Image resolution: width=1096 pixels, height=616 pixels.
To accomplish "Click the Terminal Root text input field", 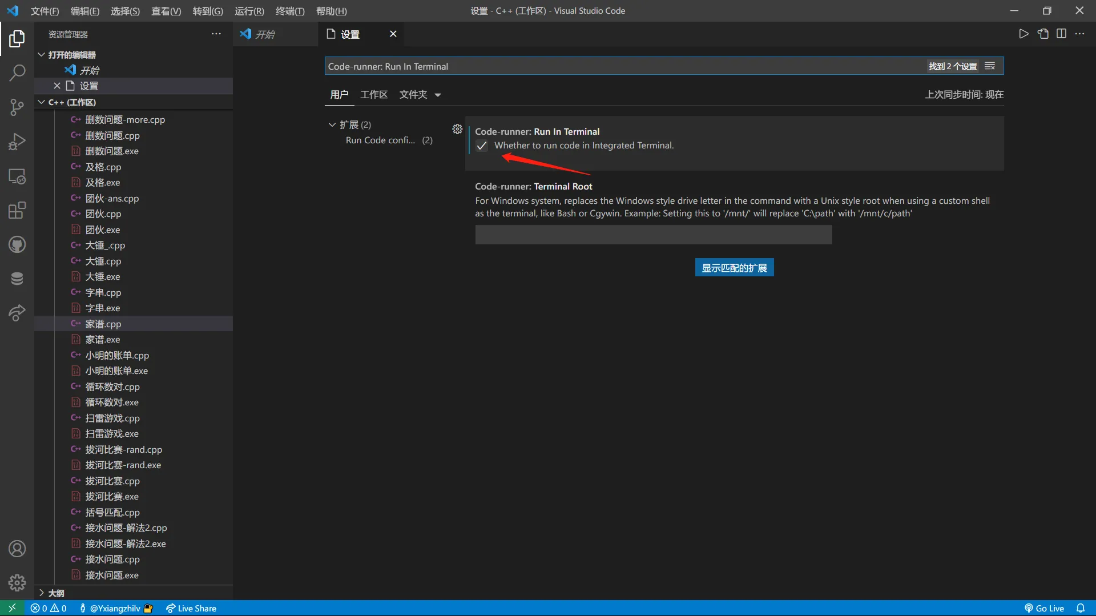I will coord(653,235).
